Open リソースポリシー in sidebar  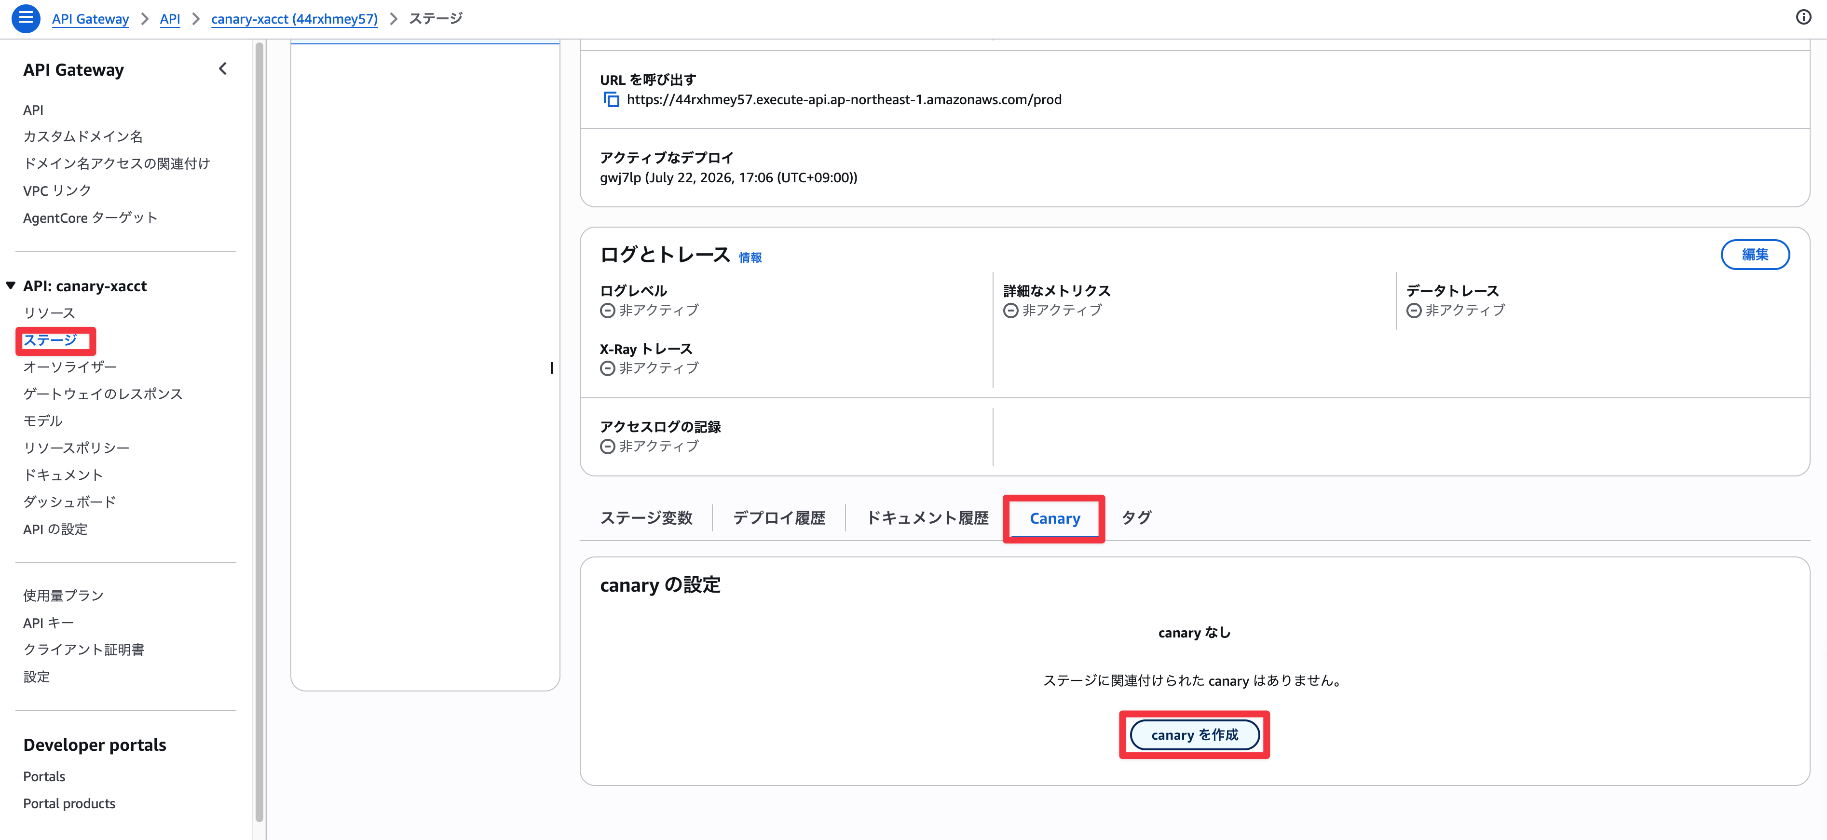pos(77,447)
